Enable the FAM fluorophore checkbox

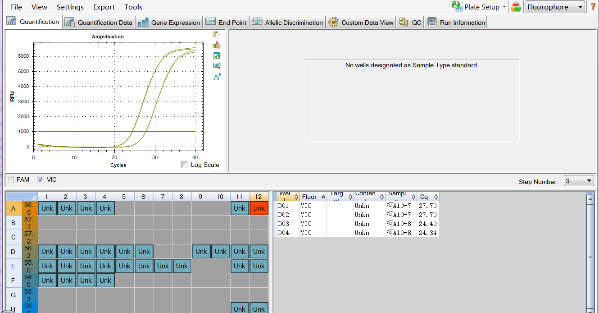point(10,180)
